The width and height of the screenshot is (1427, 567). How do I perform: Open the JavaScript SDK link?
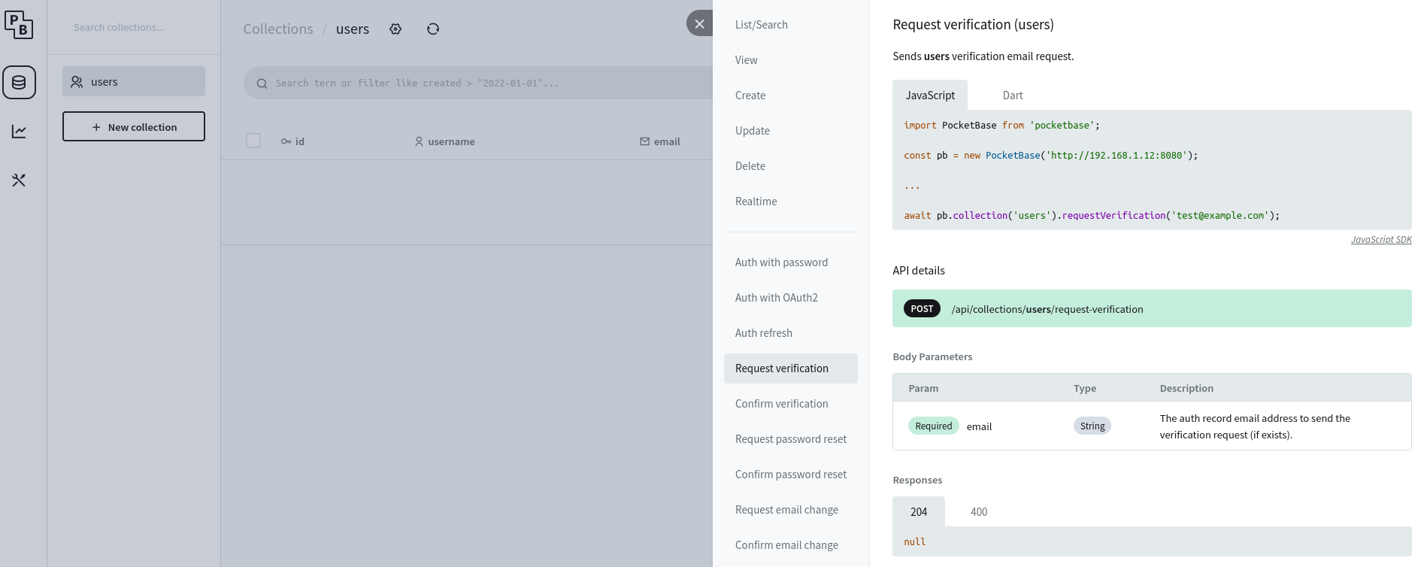[x=1380, y=240]
